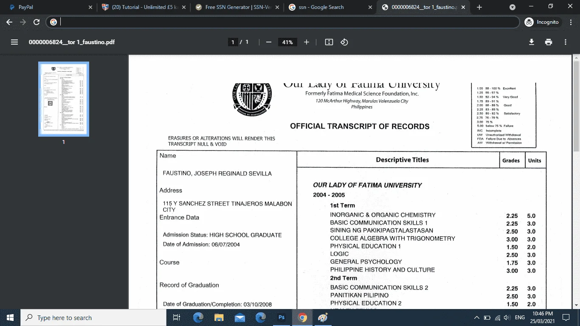
Task: Open first Microsoft Edge taskbar icon
Action: click(198, 318)
